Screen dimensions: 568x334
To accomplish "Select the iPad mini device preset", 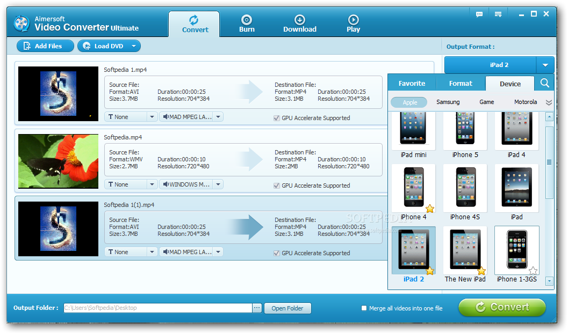I will click(413, 133).
